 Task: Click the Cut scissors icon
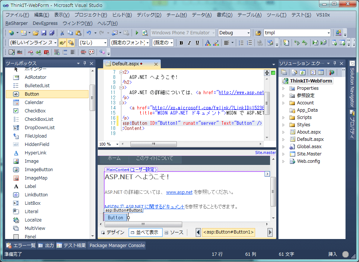click(x=62, y=33)
